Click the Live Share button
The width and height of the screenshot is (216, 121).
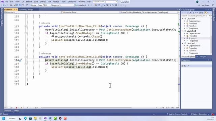point(204,5)
